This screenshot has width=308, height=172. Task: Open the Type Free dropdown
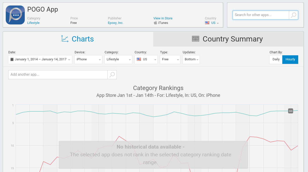tap(170, 60)
